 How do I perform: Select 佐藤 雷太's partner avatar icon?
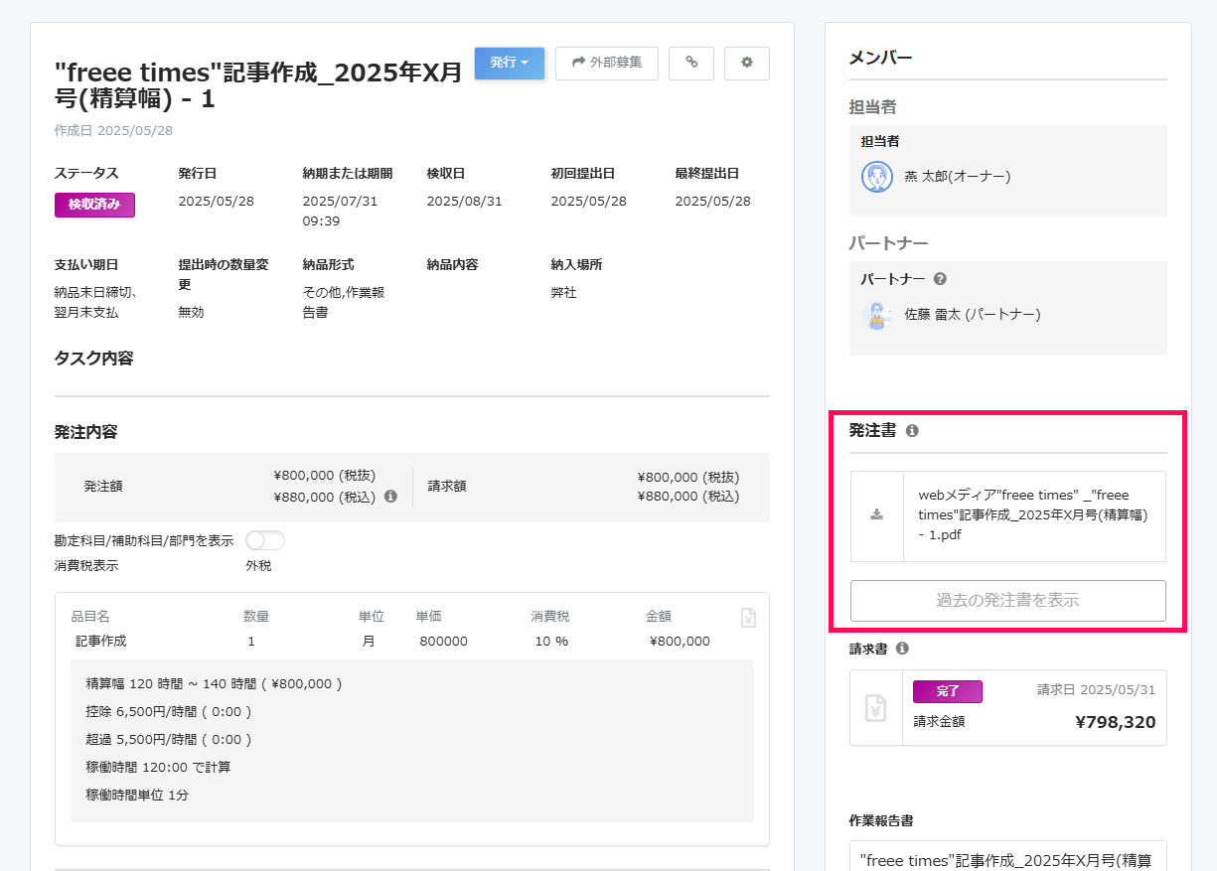878,316
